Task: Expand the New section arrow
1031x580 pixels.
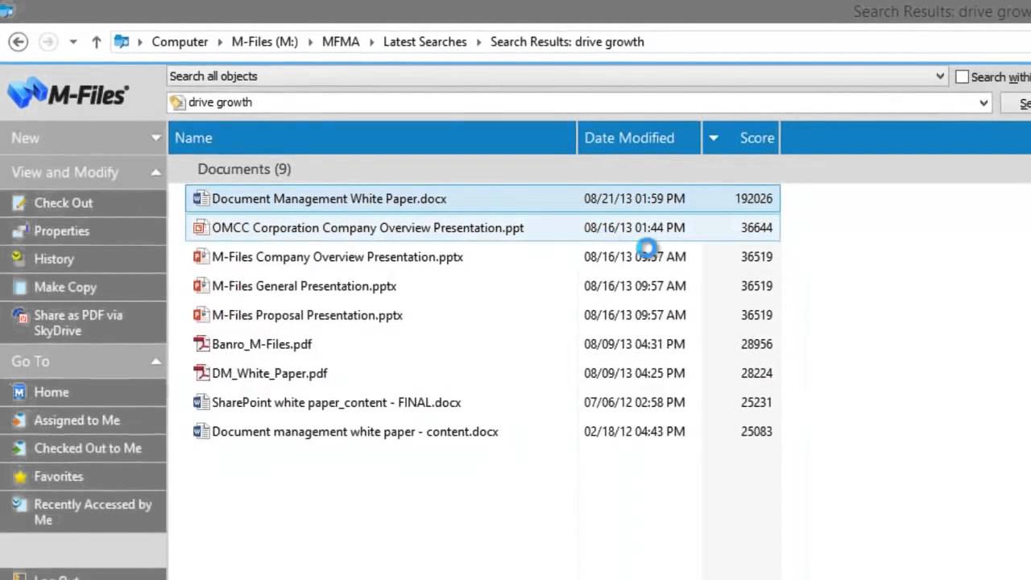Action: [x=155, y=138]
